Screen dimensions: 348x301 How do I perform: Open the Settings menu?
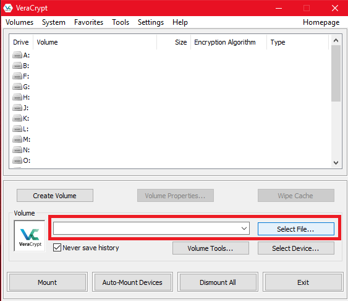click(151, 22)
